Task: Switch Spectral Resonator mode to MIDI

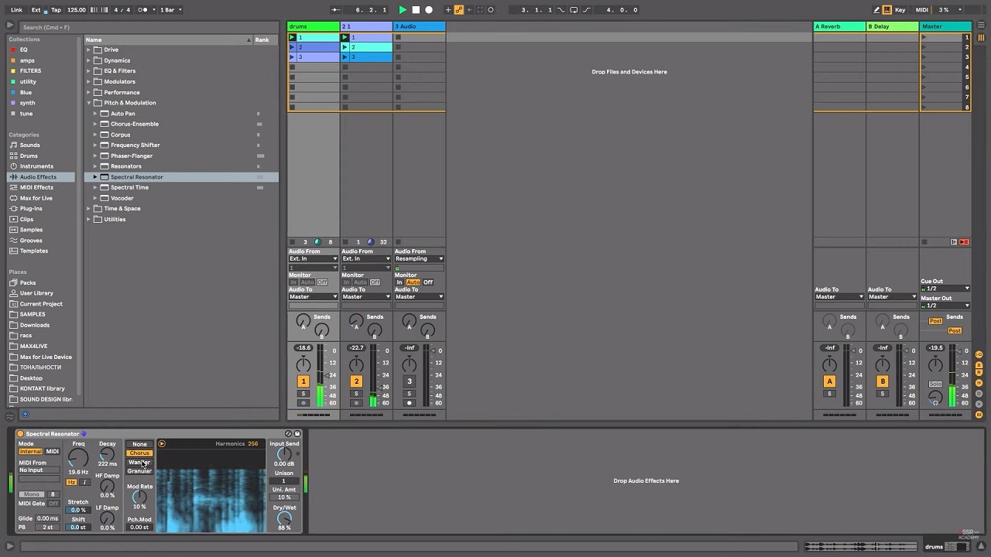Action: pos(52,452)
